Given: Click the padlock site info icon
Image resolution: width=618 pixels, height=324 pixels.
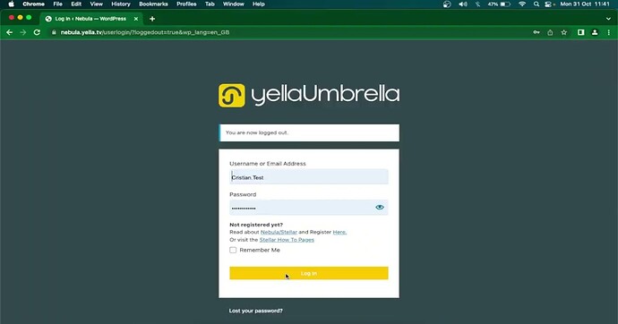Looking at the screenshot, I should [54, 32].
